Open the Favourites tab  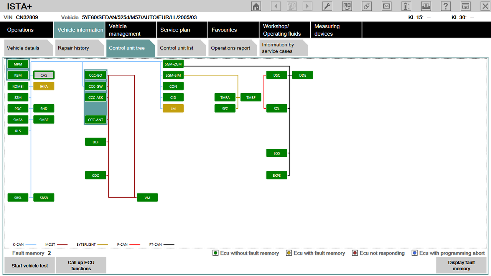[x=234, y=30]
